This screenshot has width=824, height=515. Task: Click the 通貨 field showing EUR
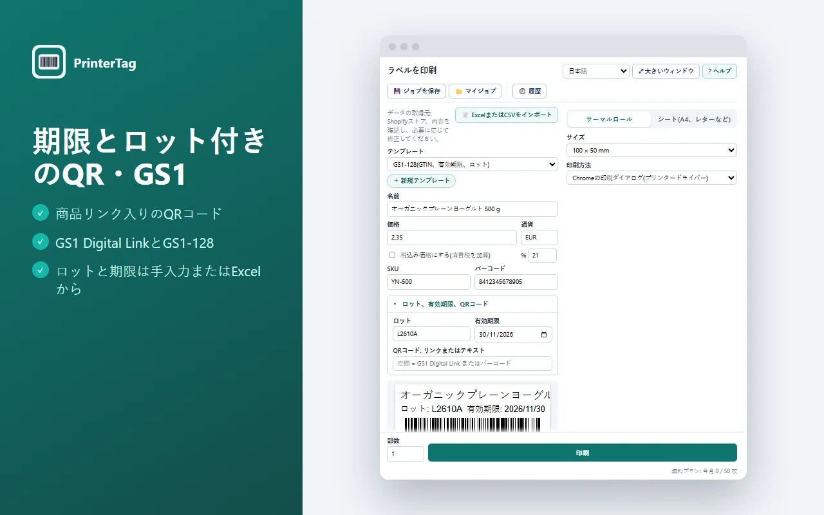pyautogui.click(x=539, y=238)
